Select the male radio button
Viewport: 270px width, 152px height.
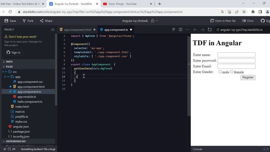click(x=220, y=72)
